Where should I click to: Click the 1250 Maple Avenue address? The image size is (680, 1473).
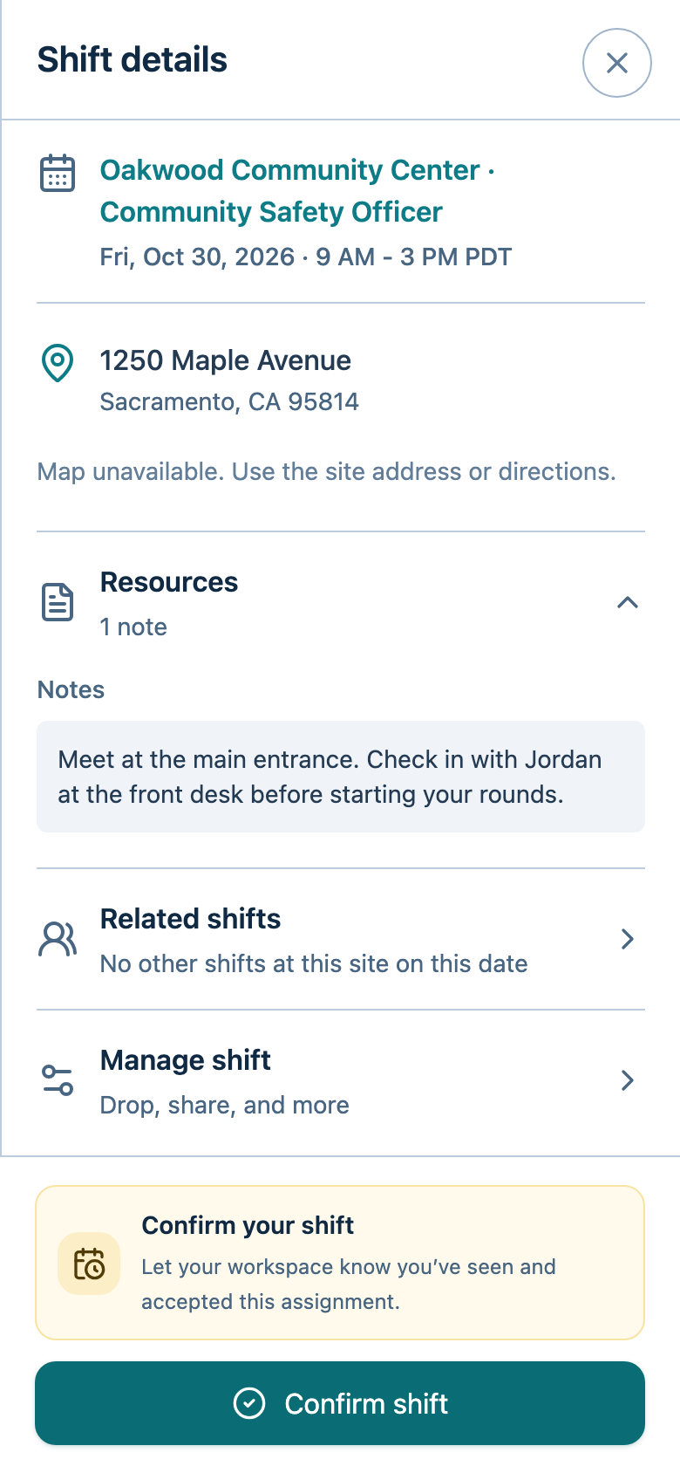tap(225, 360)
